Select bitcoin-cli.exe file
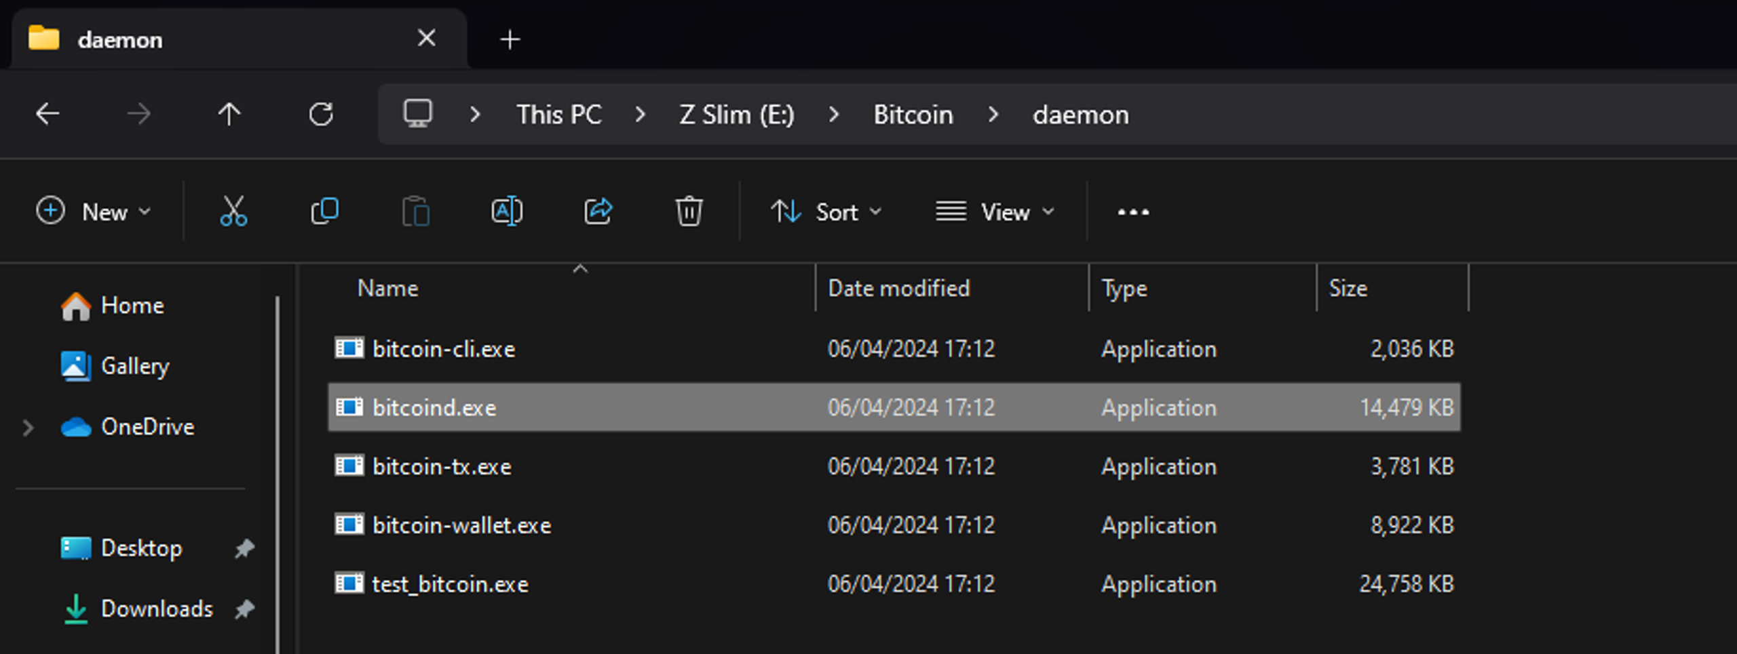 pyautogui.click(x=894, y=348)
